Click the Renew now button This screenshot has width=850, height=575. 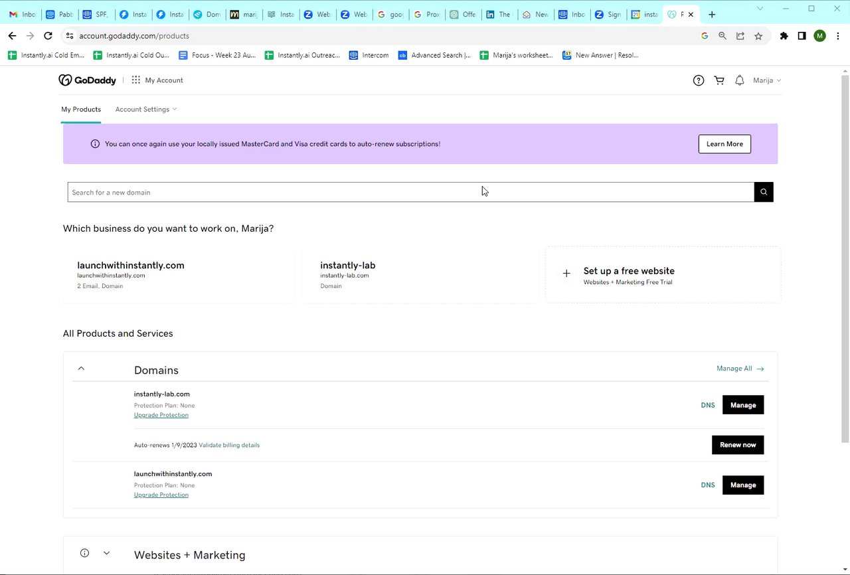738,445
